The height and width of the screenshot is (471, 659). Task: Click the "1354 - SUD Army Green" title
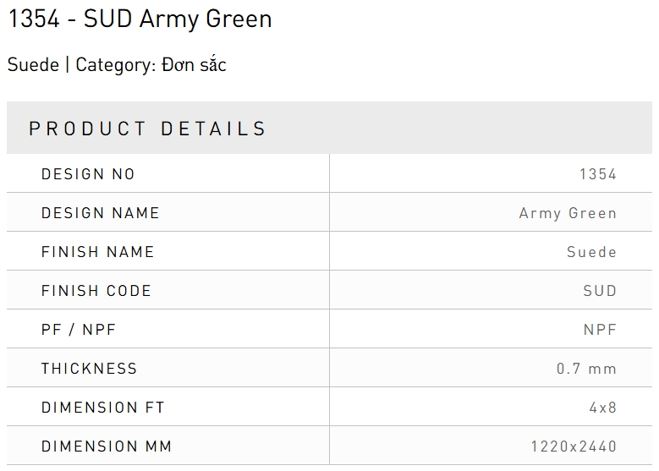click(140, 19)
